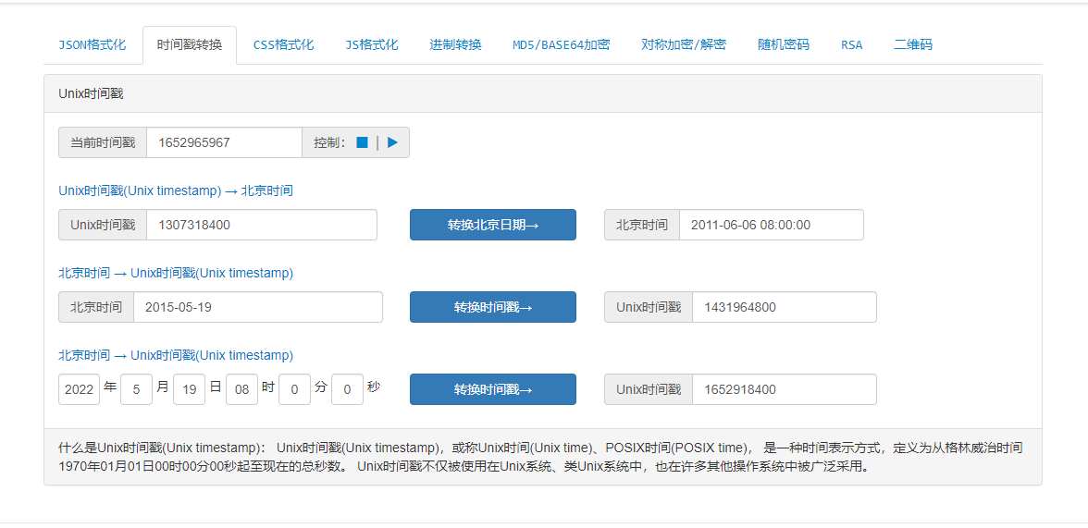Viewport: 1088px width, 528px height.
Task: Focus the current timestamp field showing 1652965967
Action: click(224, 142)
